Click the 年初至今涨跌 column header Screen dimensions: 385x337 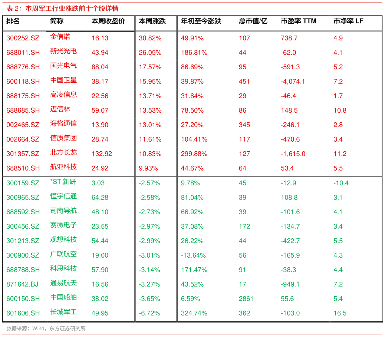click(x=201, y=22)
